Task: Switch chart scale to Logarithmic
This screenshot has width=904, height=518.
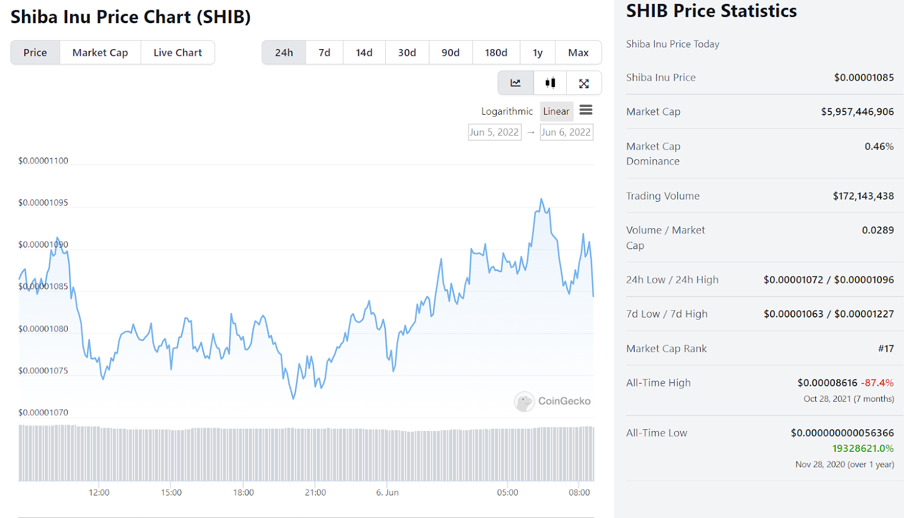Action: [507, 111]
